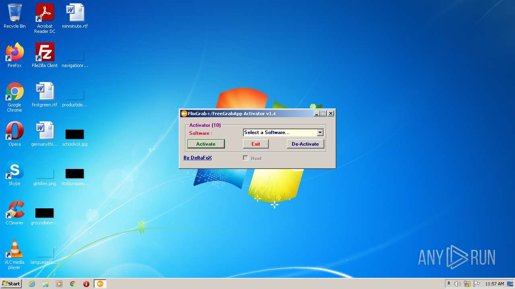Open Opera from the taskbar

[x=86, y=284]
